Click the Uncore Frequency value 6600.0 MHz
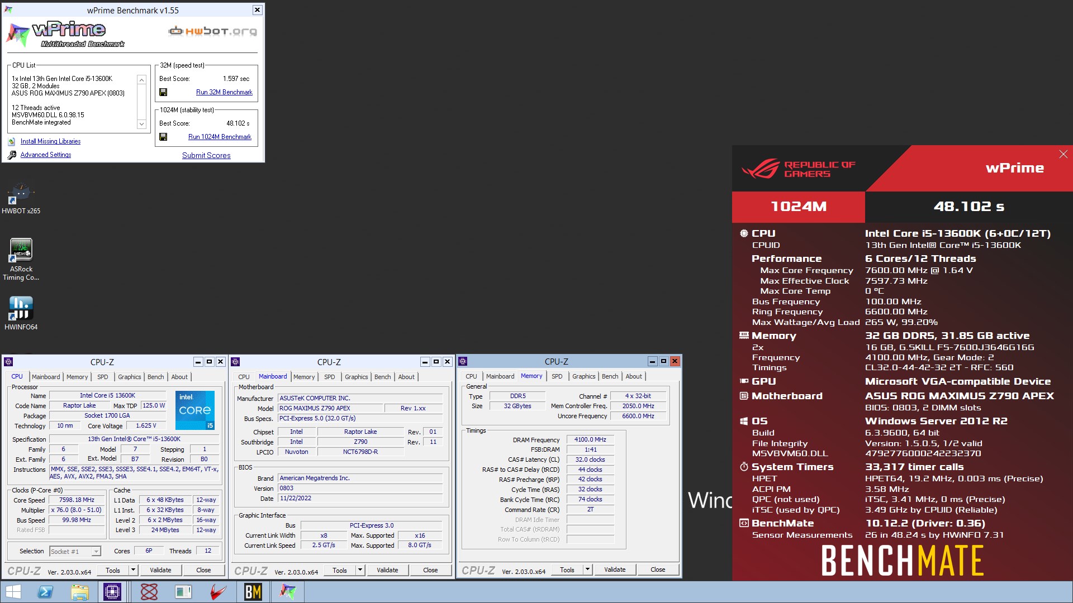This screenshot has width=1073, height=603. click(x=638, y=416)
